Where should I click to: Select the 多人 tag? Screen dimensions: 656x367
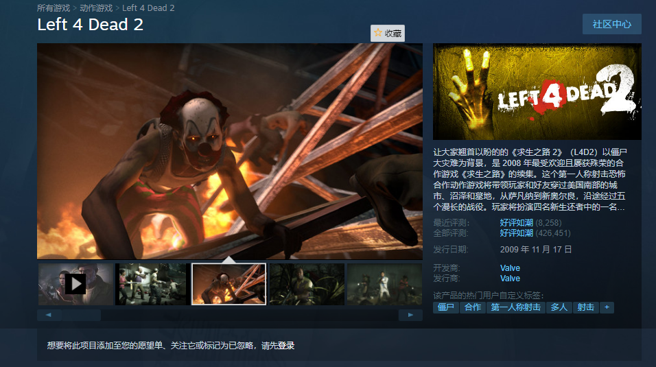(559, 307)
